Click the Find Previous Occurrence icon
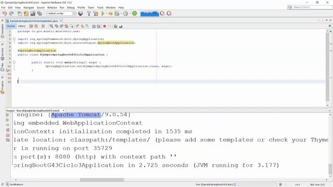The image size is (333, 187). point(57,26)
